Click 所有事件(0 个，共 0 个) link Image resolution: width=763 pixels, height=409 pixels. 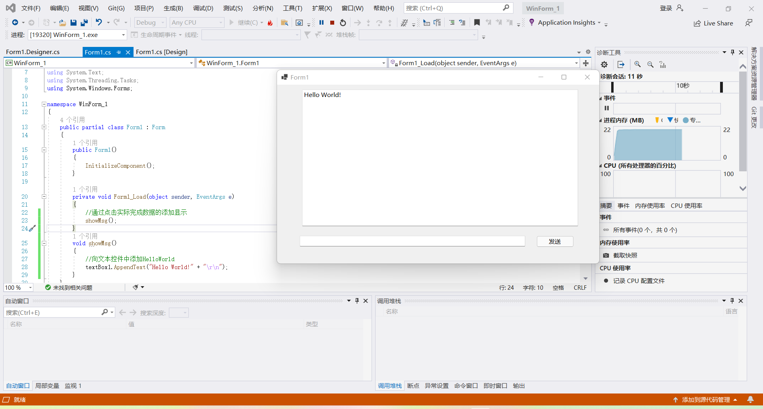[x=645, y=230]
